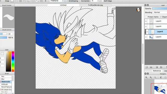Select Layer4 in the layer list
Viewport: 167px width, 94px height.
156,26
